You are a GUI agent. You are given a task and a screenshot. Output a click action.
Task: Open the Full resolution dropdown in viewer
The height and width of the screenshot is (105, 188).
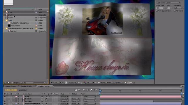(90, 83)
